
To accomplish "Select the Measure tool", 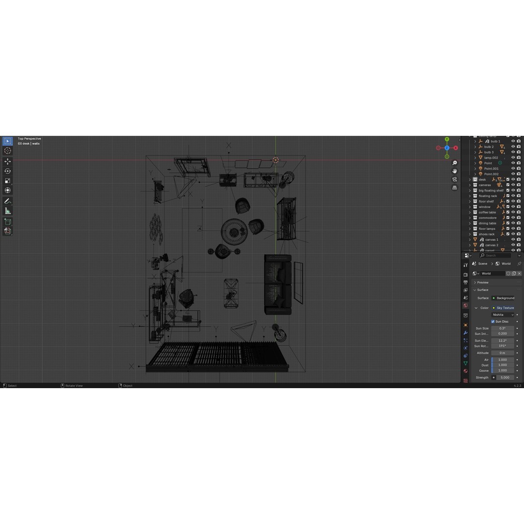I will click(x=7, y=210).
